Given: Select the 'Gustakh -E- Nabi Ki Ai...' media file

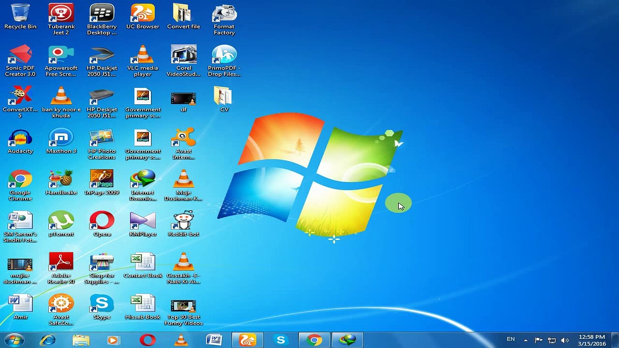Looking at the screenshot, I should 183,268.
